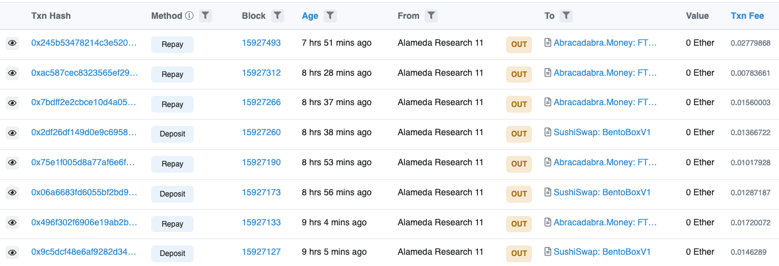The width and height of the screenshot is (779, 266).
Task: View details eye icon for 0x06a6683fd6055bf2bd9
Action: [12, 193]
